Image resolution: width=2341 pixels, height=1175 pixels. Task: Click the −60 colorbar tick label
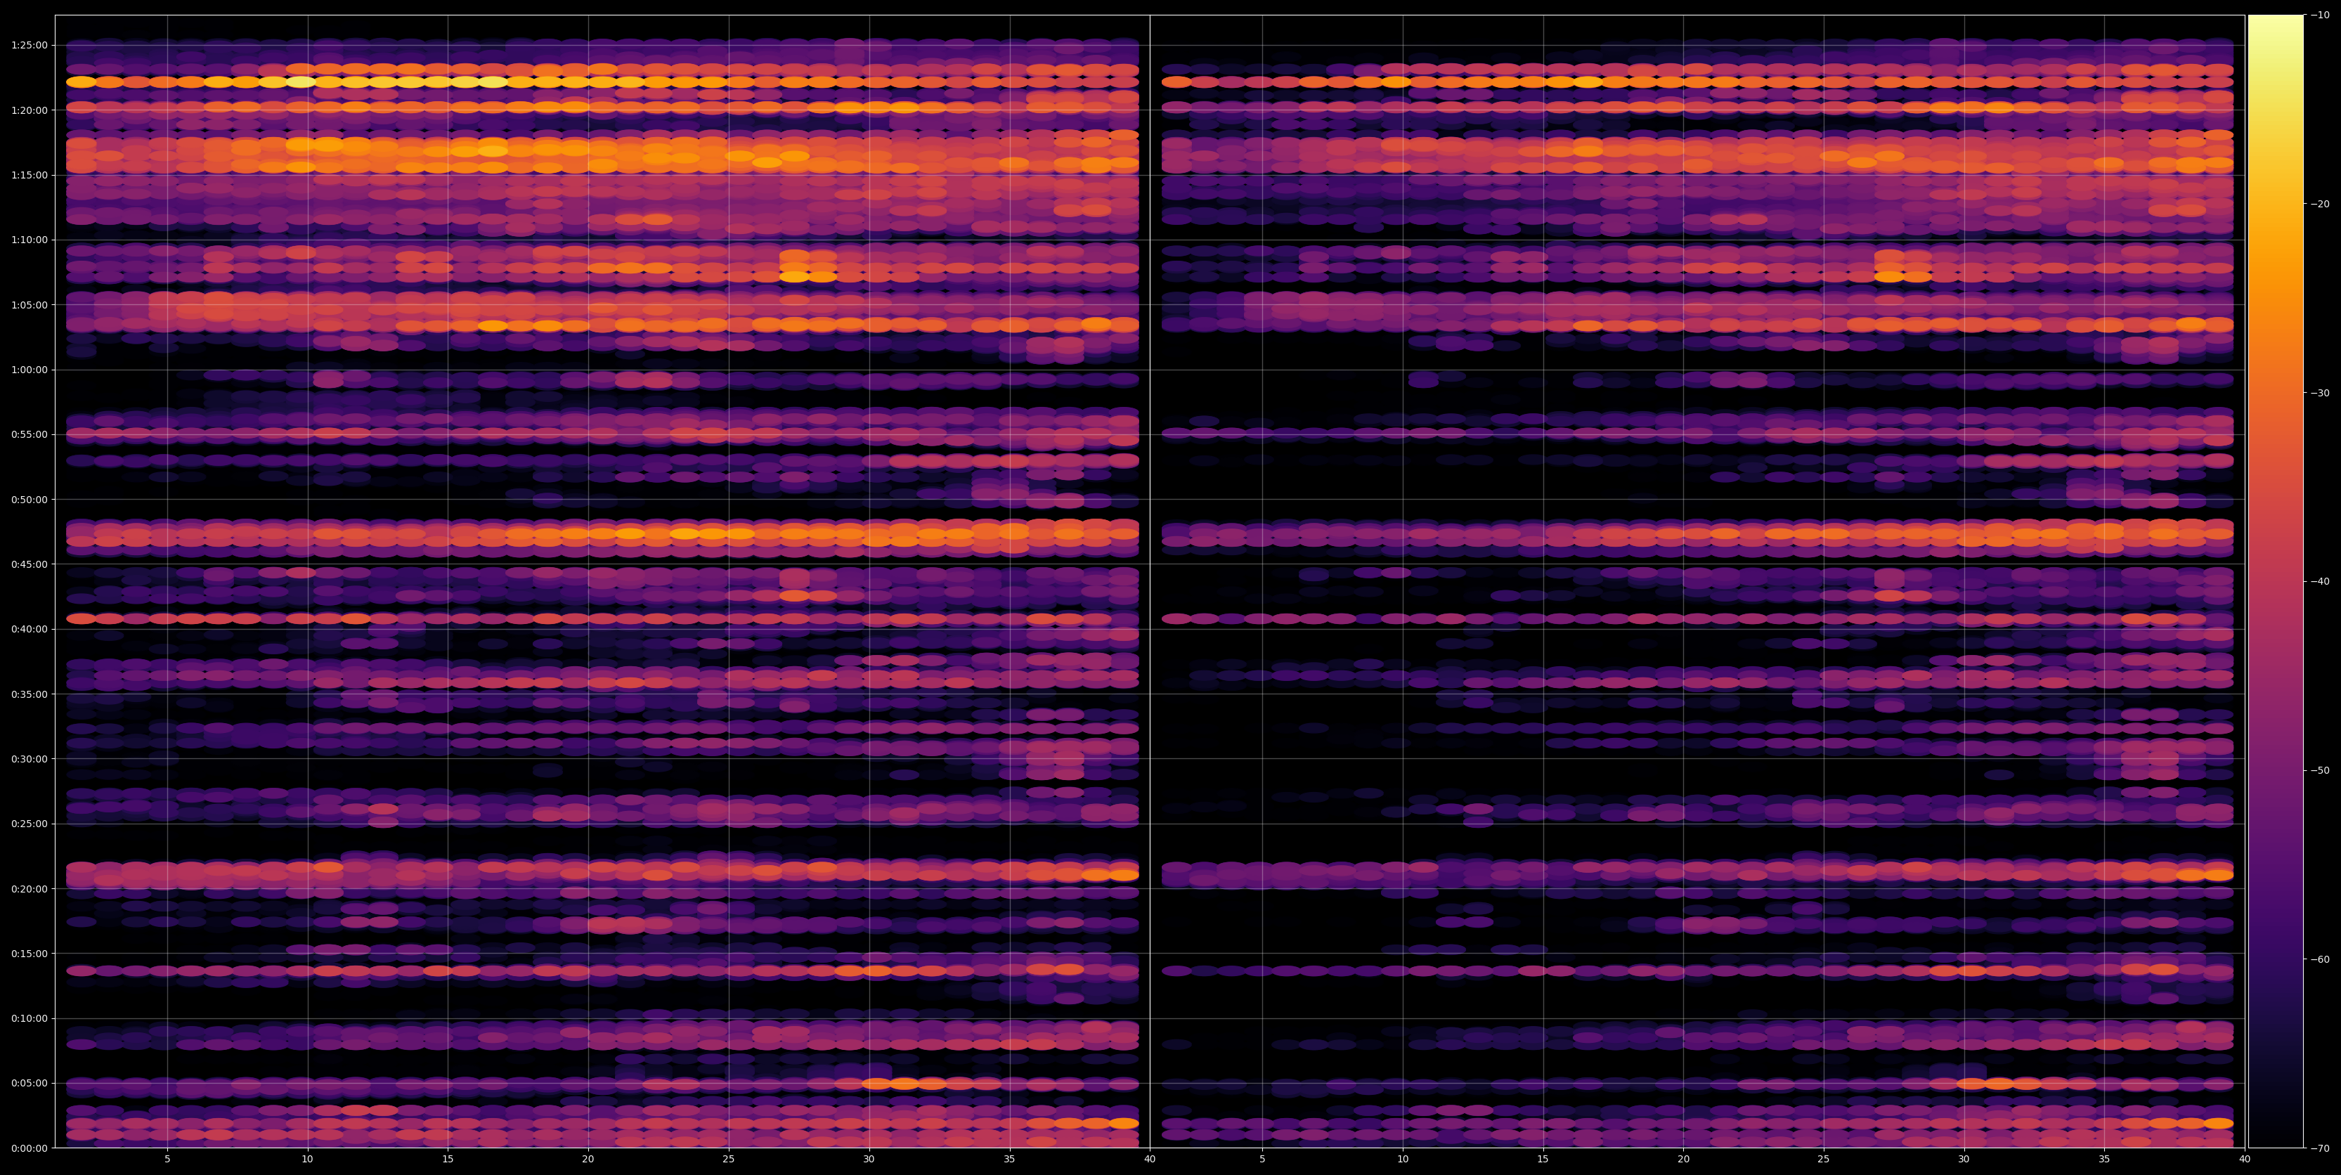pyautogui.click(x=2320, y=960)
